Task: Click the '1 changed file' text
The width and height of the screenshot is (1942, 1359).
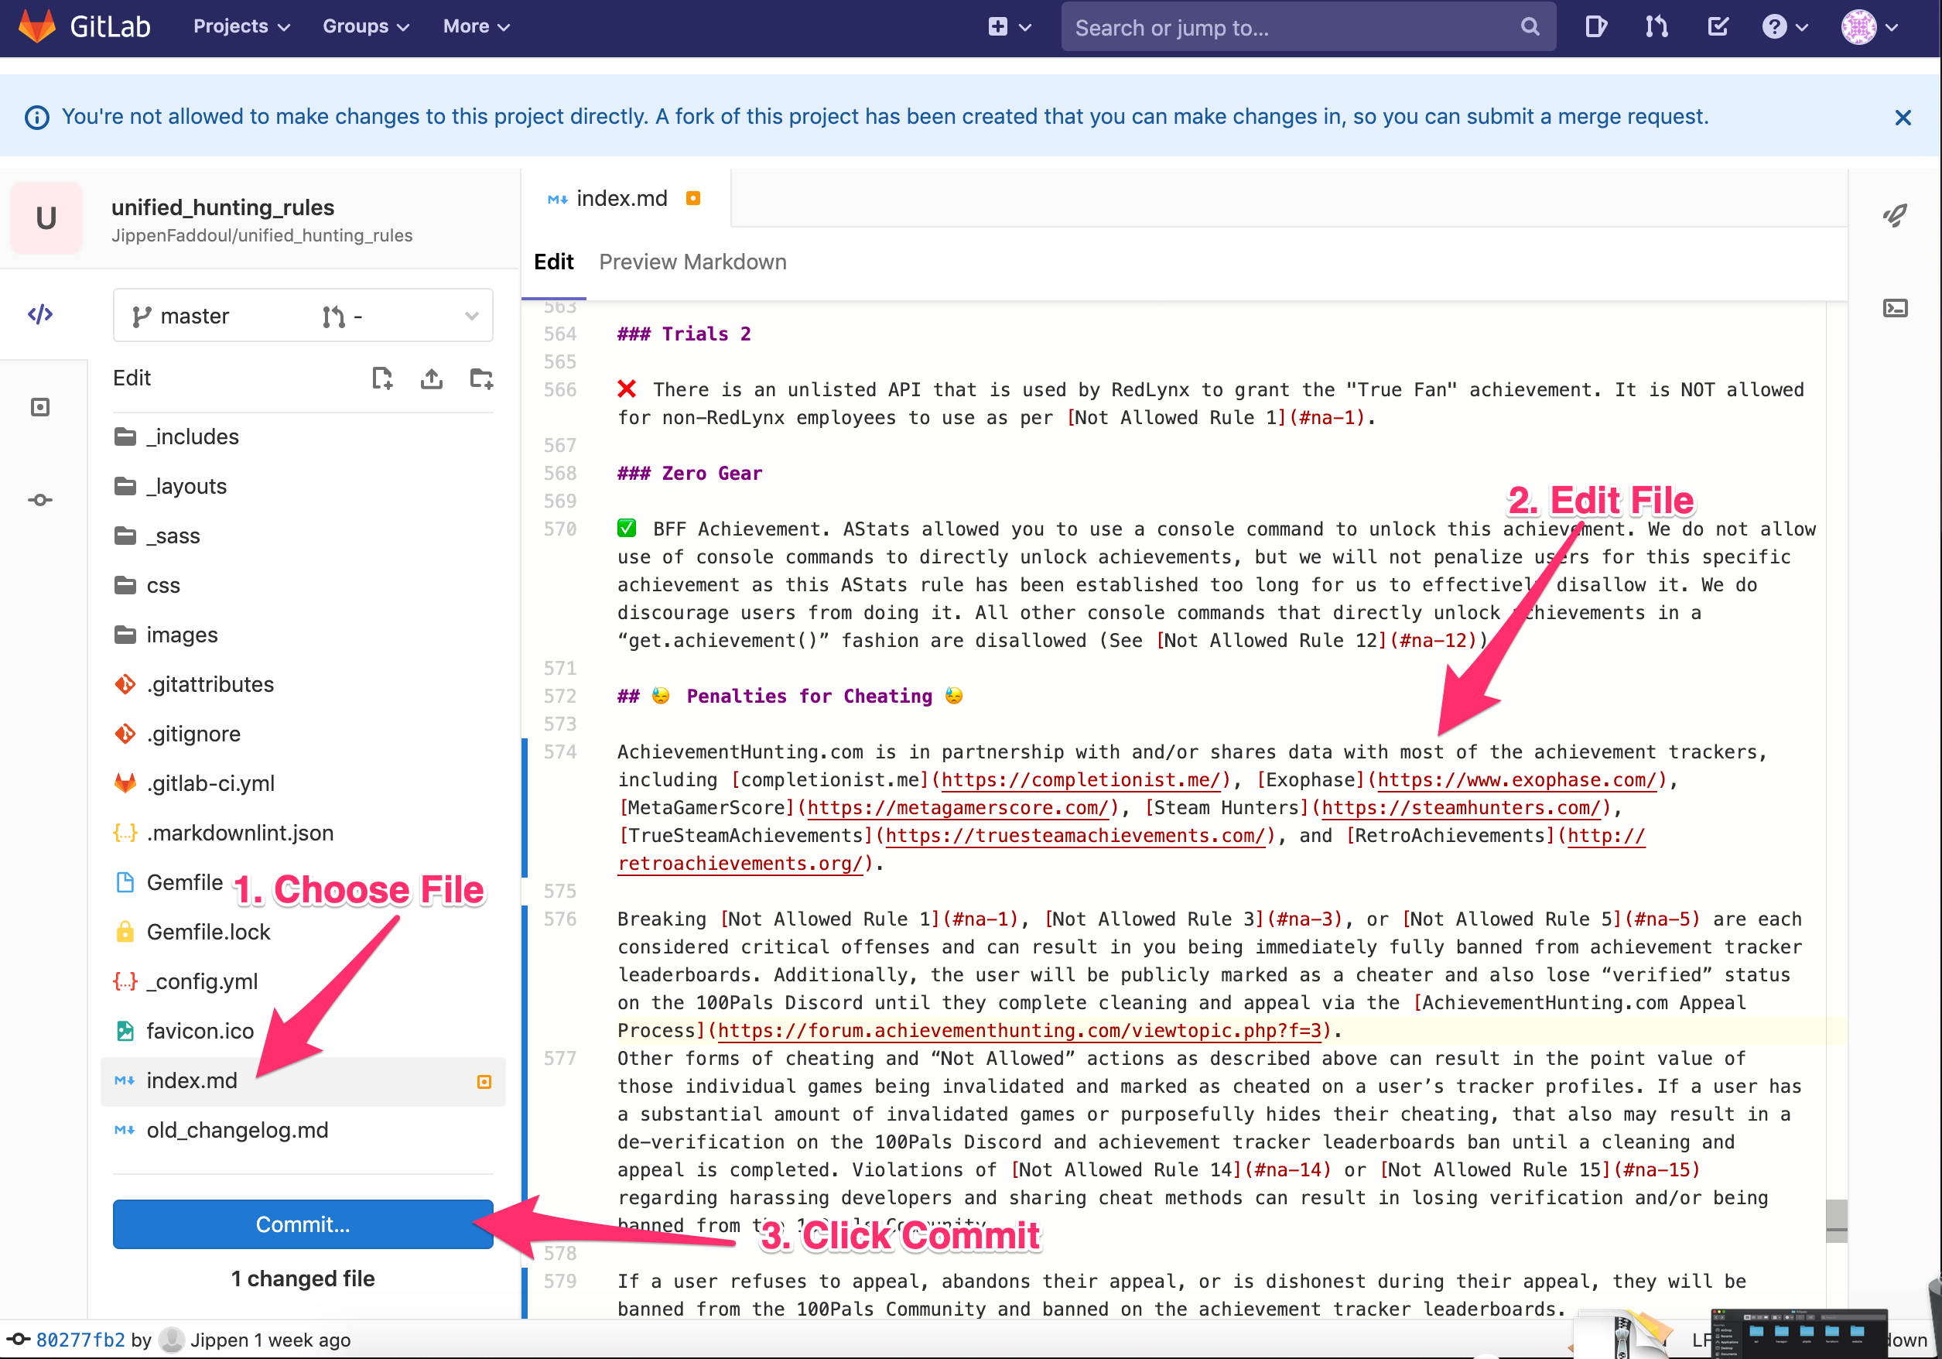Action: tap(303, 1279)
